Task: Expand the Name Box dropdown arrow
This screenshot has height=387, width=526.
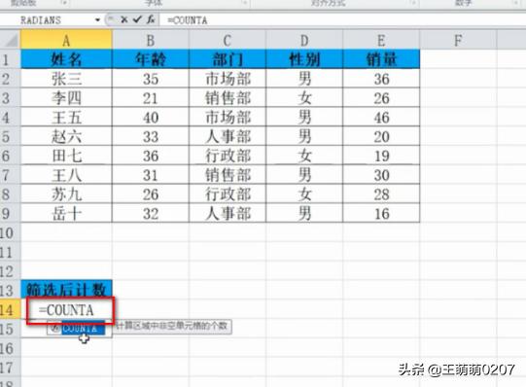Action: click(97, 20)
